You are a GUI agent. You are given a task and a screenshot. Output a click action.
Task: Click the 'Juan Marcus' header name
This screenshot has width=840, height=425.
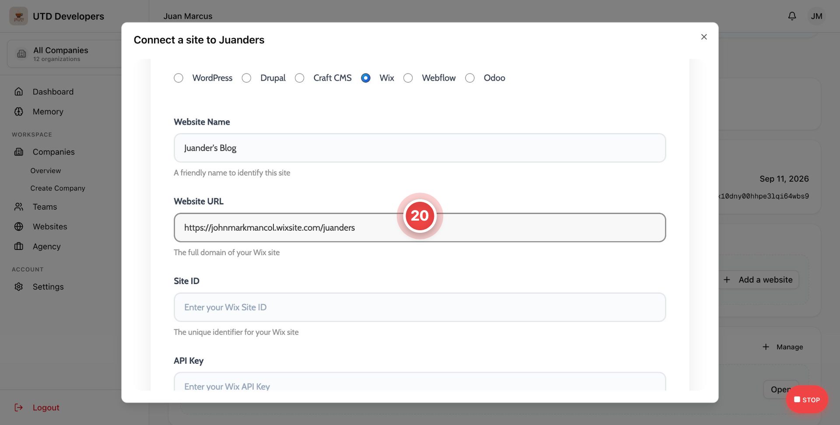pos(188,16)
